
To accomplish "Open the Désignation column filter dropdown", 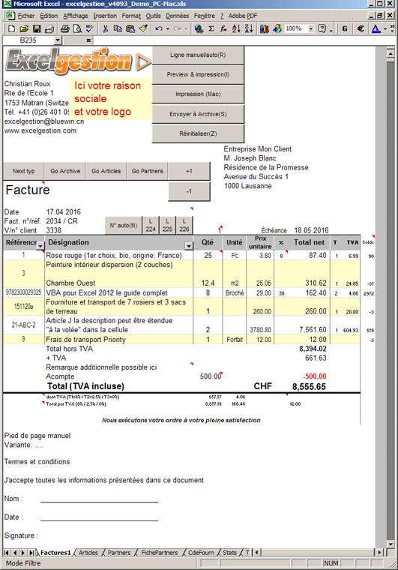I will tap(189, 246).
